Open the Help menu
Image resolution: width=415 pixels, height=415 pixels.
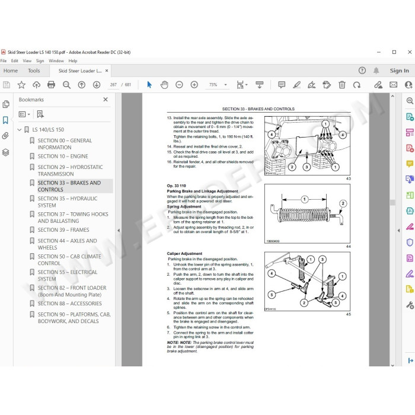click(x=73, y=61)
